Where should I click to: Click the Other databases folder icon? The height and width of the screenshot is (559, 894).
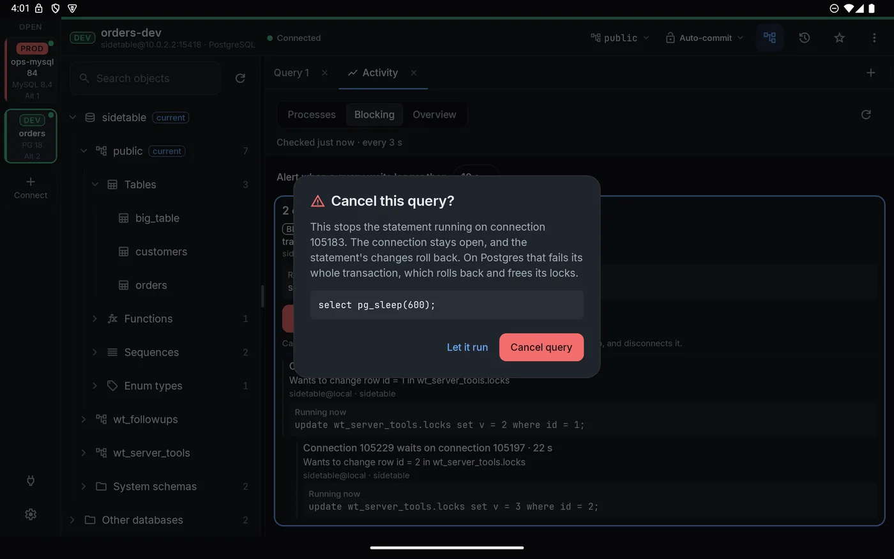click(90, 520)
